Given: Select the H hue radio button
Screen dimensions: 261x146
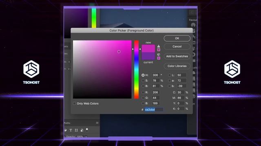Looking at the screenshot, I should (x=143, y=75).
